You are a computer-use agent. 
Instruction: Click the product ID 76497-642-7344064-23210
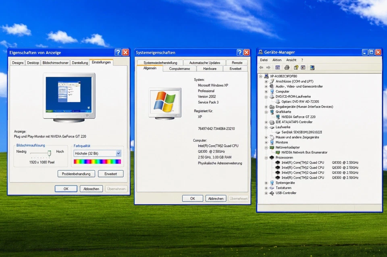click(x=216, y=129)
